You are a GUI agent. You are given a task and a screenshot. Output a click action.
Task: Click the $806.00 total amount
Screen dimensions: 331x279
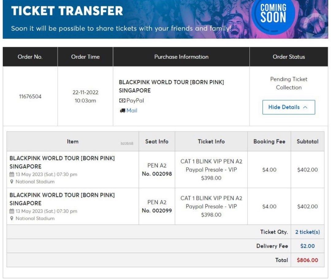[x=308, y=260]
